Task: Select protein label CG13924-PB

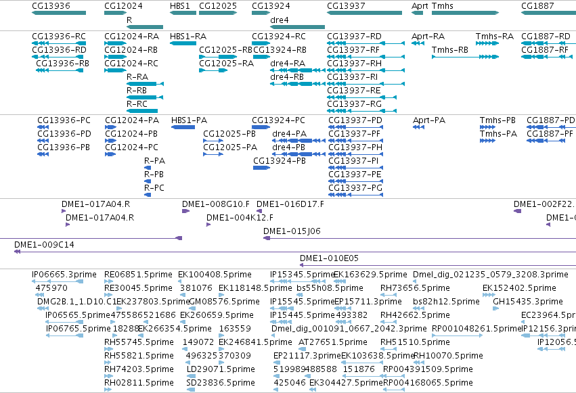Action: coord(280,161)
